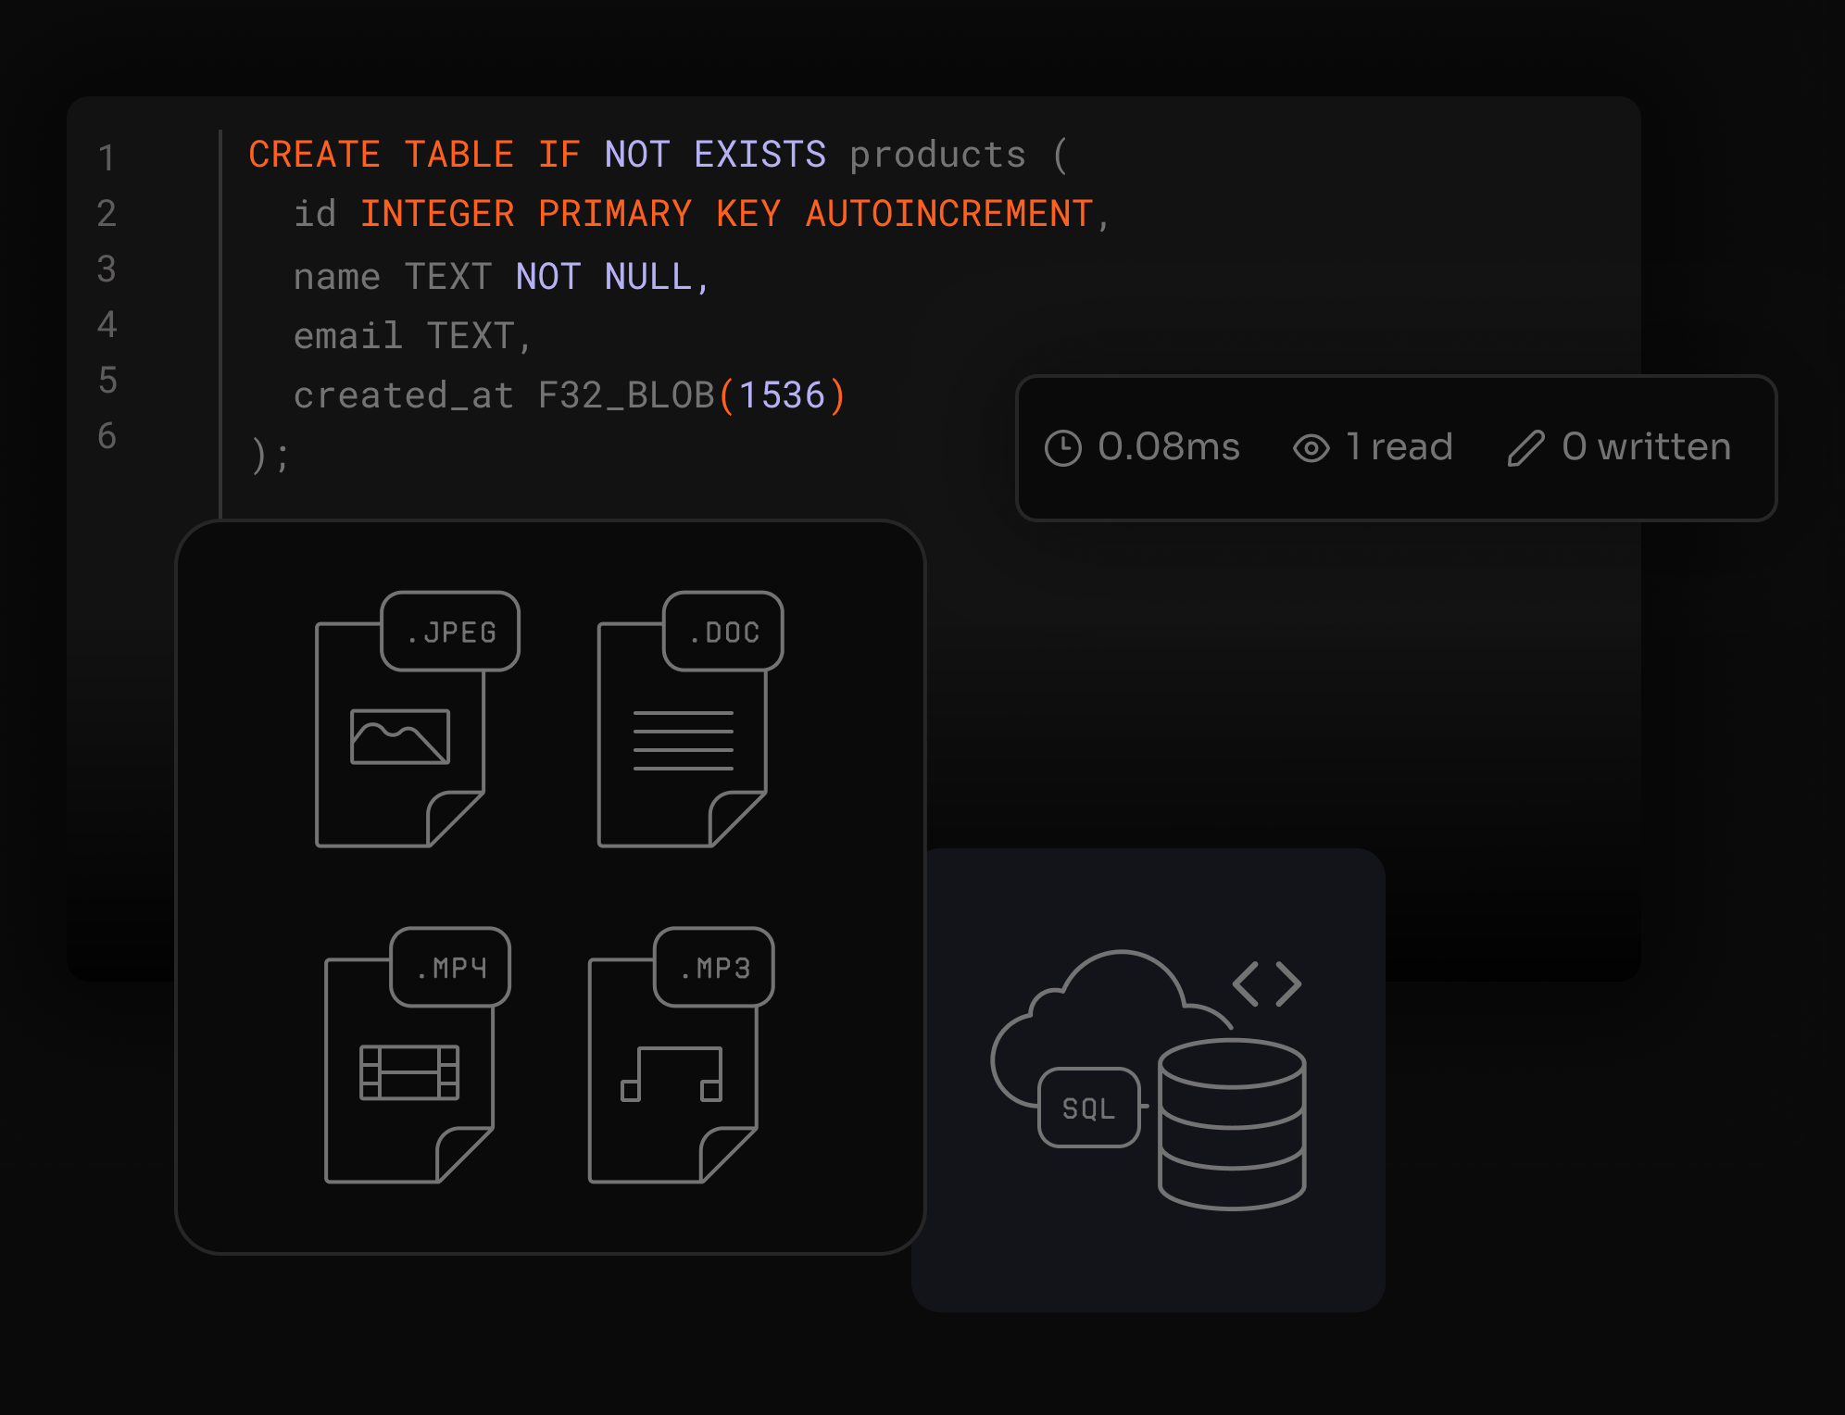Click the 0.08ms timing stat
The width and height of the screenshot is (1845, 1415).
coord(1169,447)
